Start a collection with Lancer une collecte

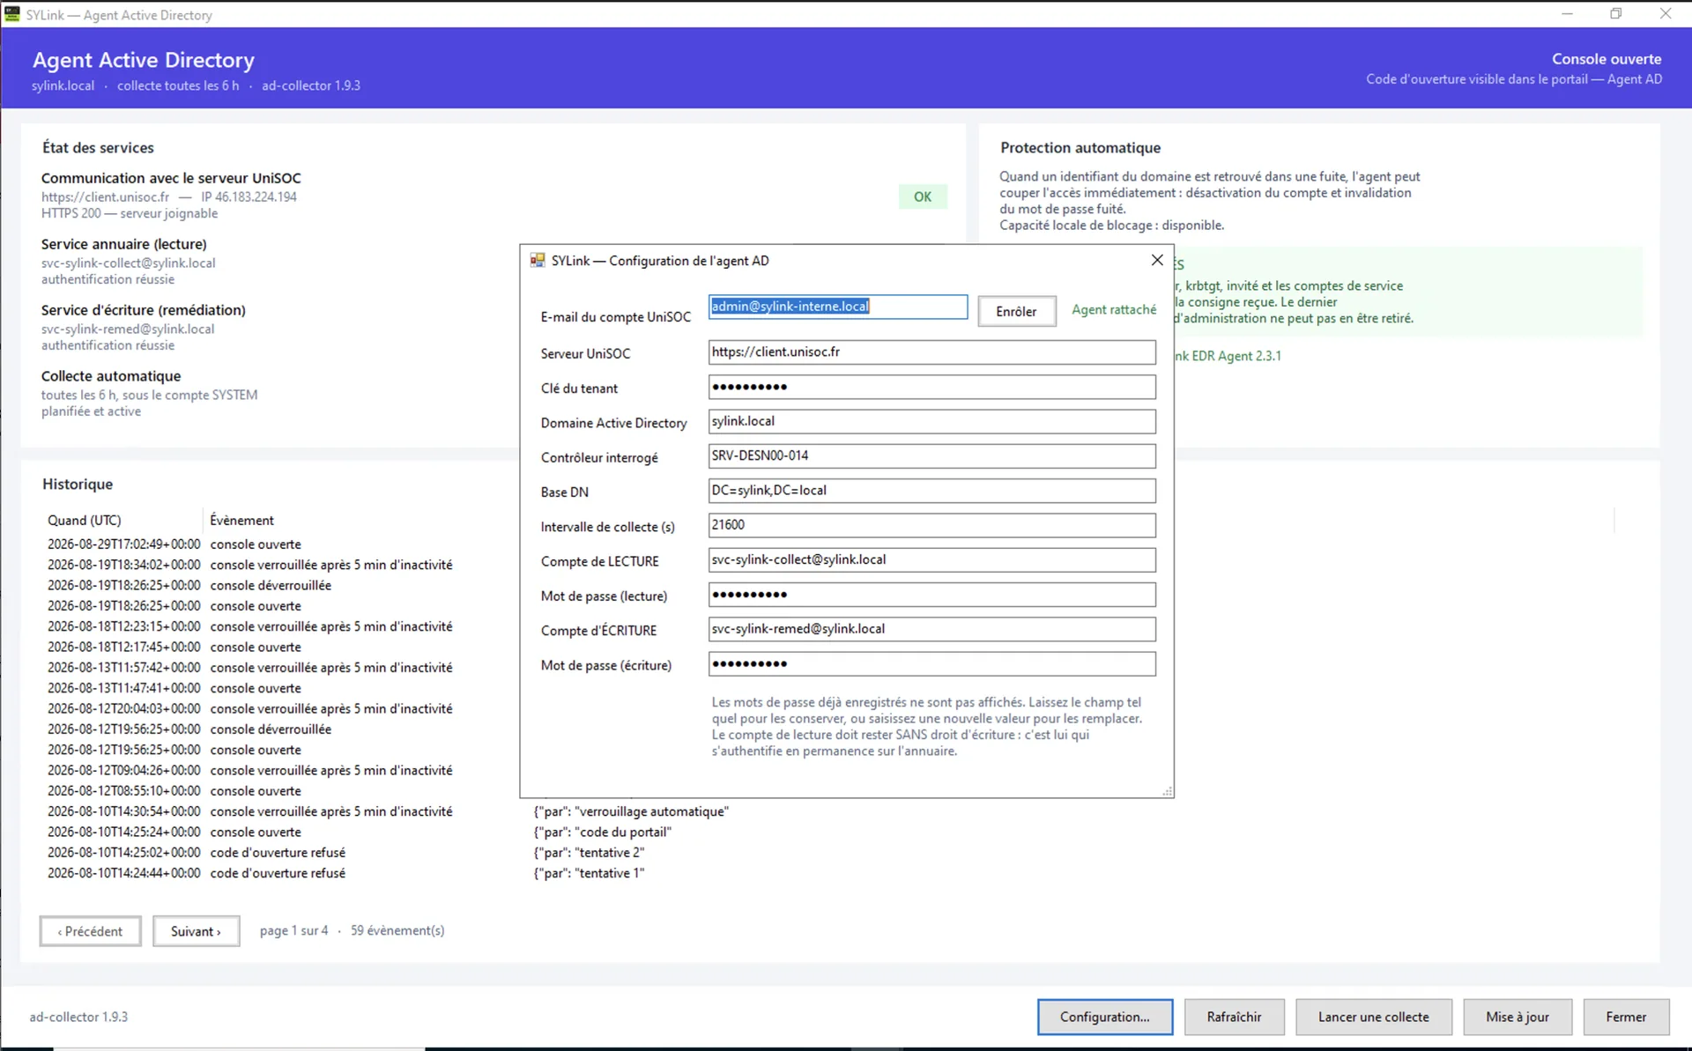pos(1373,1017)
